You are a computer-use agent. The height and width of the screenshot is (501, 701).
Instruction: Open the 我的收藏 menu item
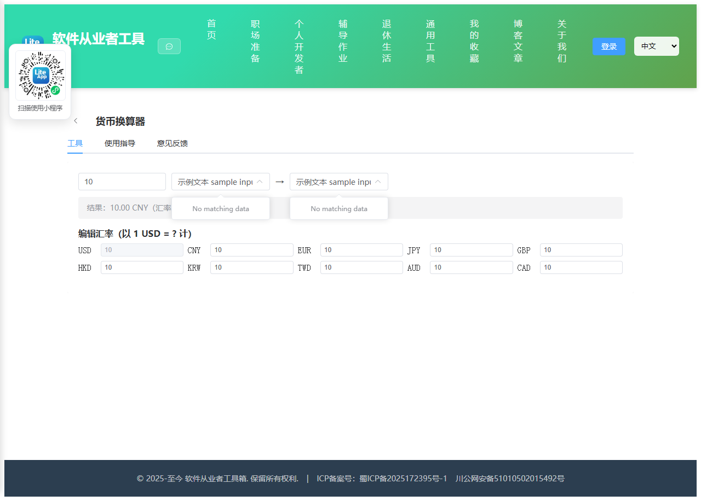474,41
